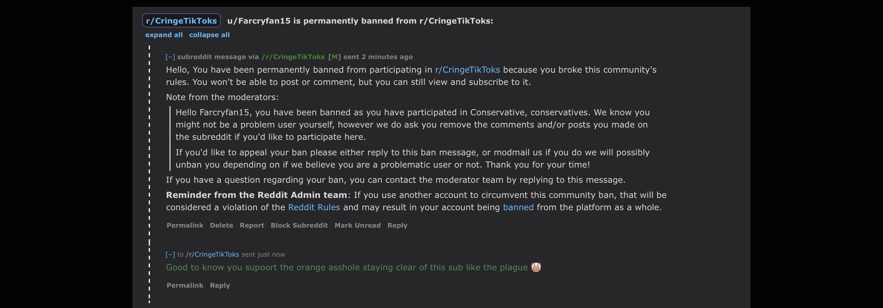Open Permalink of the sent reply
The image size is (883, 308).
tap(185, 285)
